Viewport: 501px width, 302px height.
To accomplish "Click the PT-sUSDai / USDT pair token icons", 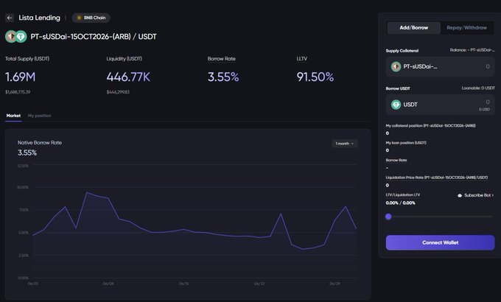I will [15, 37].
